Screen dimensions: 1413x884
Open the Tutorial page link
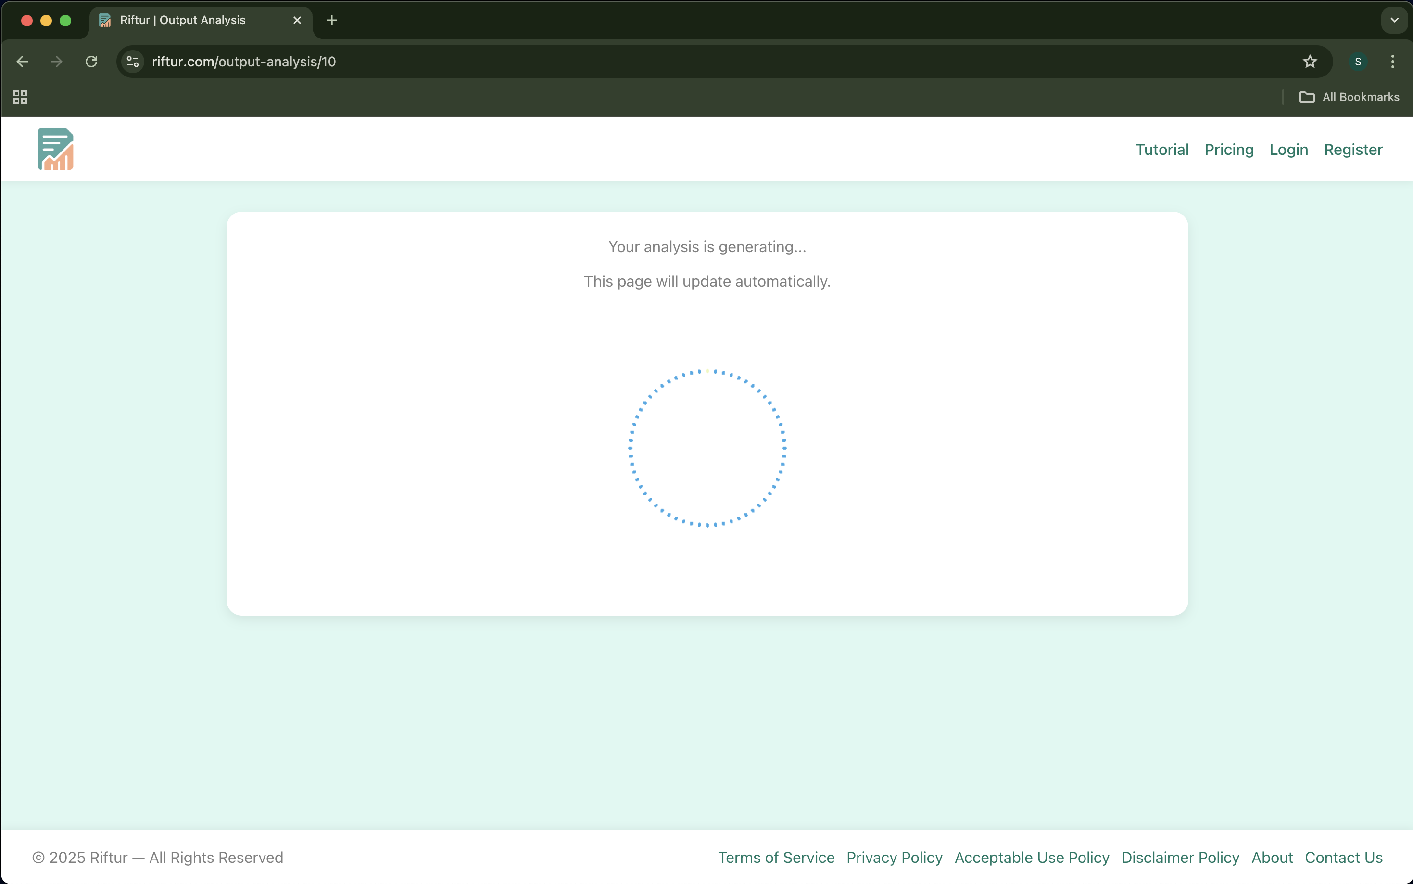coord(1161,150)
